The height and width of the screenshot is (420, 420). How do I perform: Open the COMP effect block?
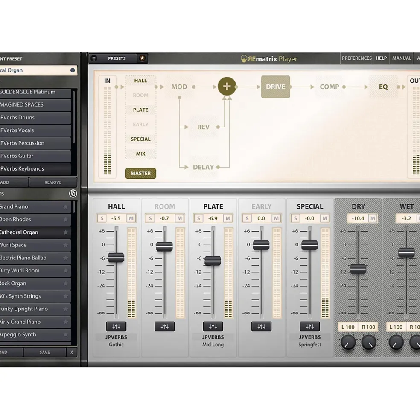[x=330, y=87]
